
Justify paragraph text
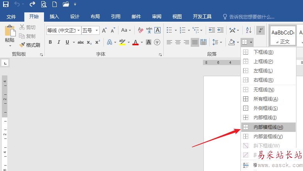tap(195, 42)
